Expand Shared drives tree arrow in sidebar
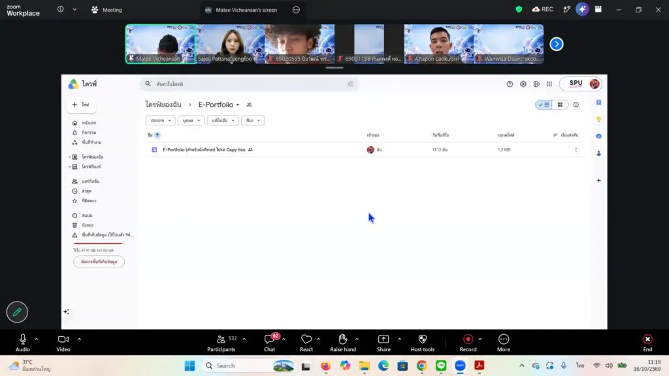 [x=69, y=166]
